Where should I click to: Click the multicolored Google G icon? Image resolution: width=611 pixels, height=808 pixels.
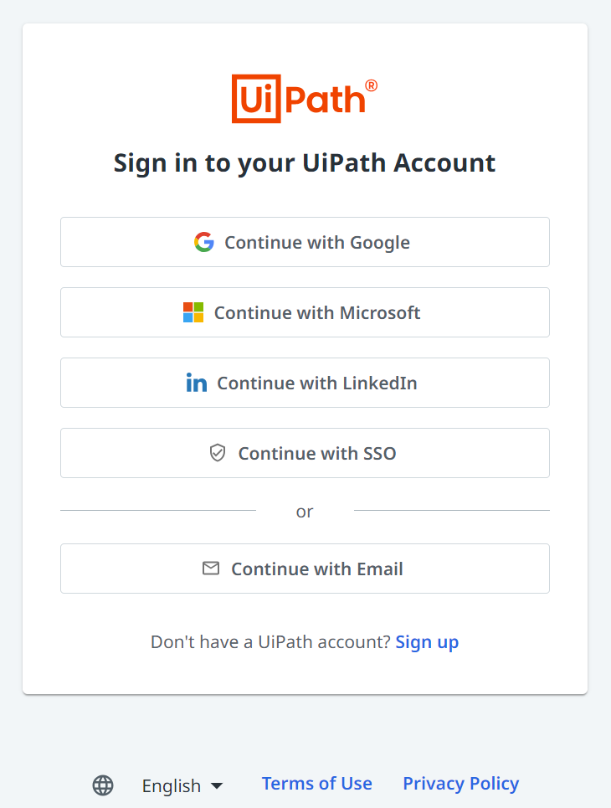(x=203, y=243)
